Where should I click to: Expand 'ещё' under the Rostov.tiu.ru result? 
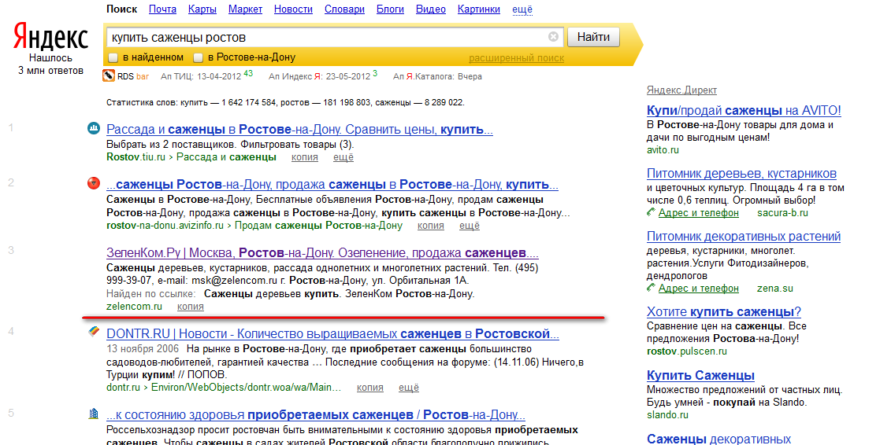click(x=343, y=157)
